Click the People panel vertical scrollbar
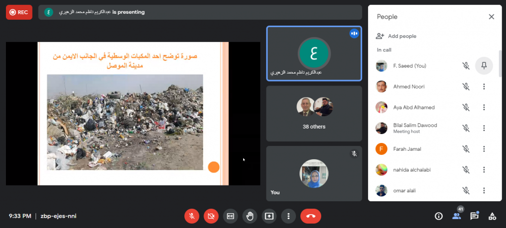 [500, 64]
